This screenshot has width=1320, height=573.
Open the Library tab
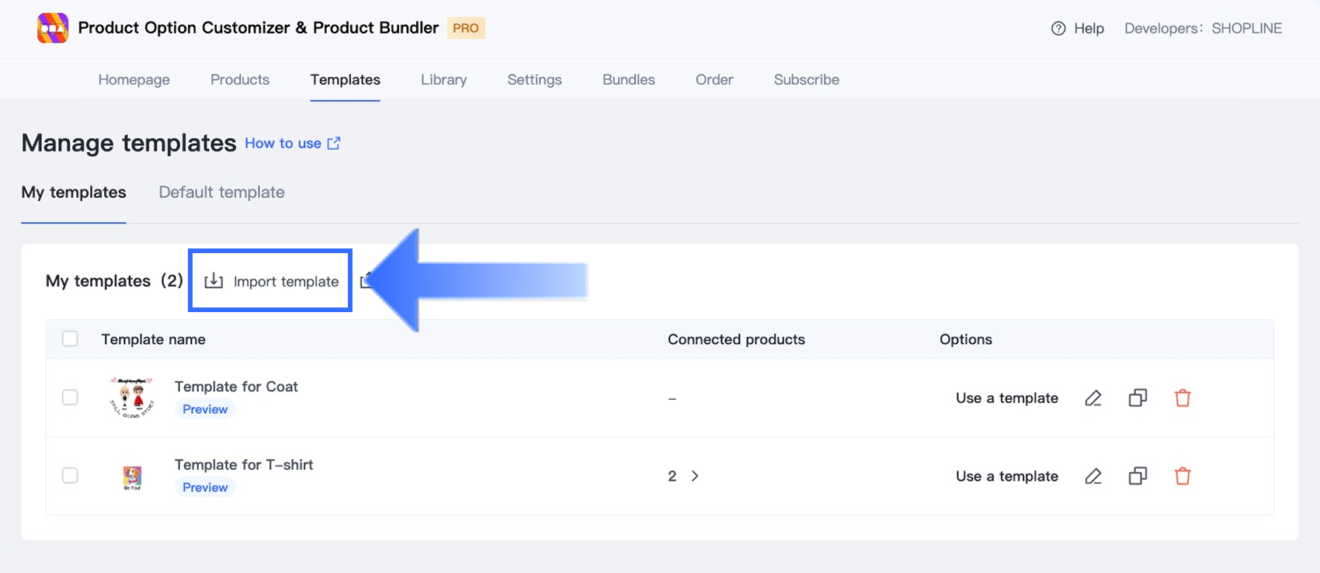(x=443, y=80)
